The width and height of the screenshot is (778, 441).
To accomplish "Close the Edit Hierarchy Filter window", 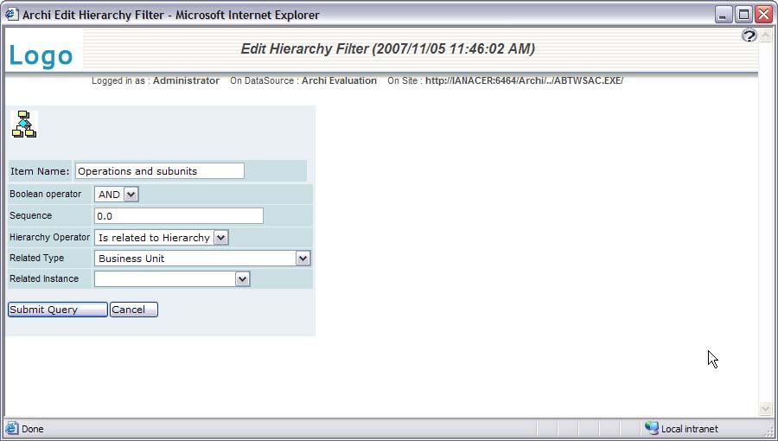I will tap(762, 15).
